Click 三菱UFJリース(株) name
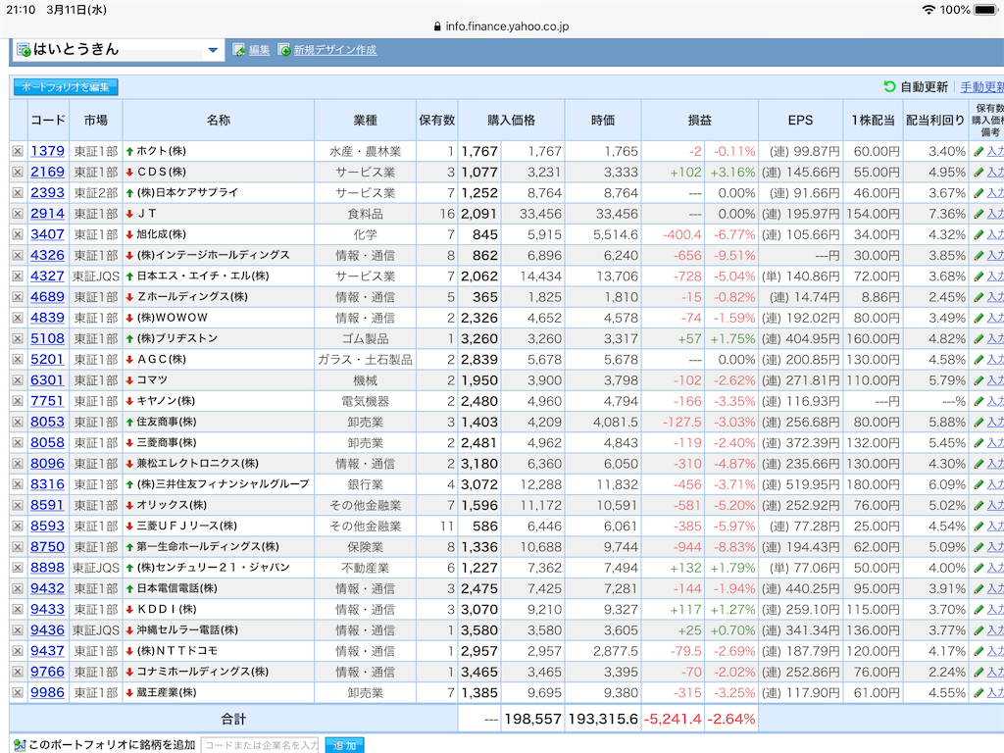This screenshot has height=753, width=1004. (x=187, y=526)
